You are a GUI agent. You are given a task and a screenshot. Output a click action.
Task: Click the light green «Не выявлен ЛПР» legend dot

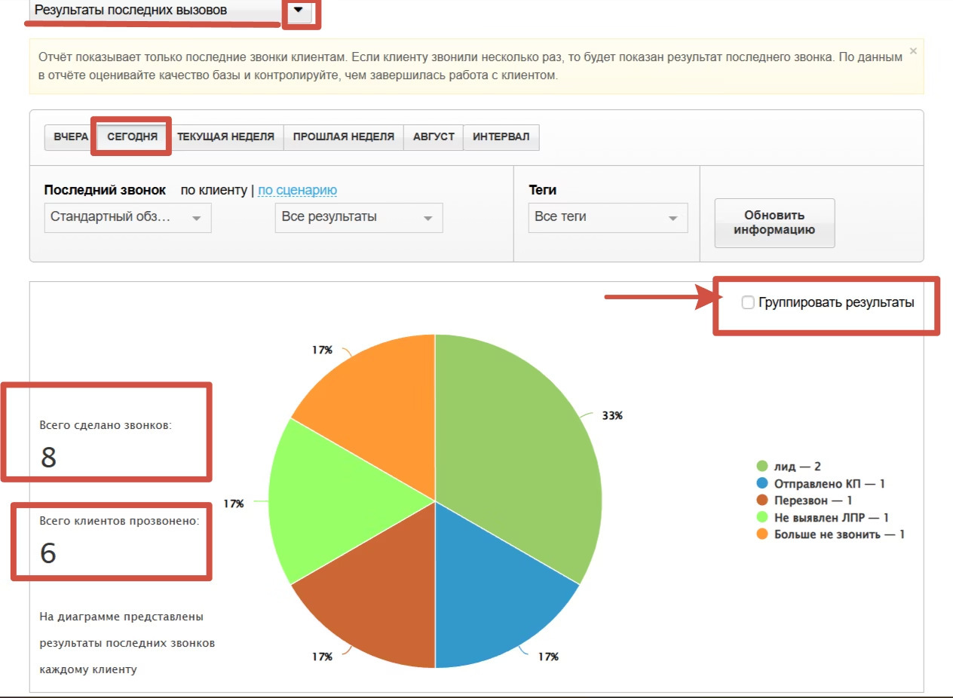(761, 517)
